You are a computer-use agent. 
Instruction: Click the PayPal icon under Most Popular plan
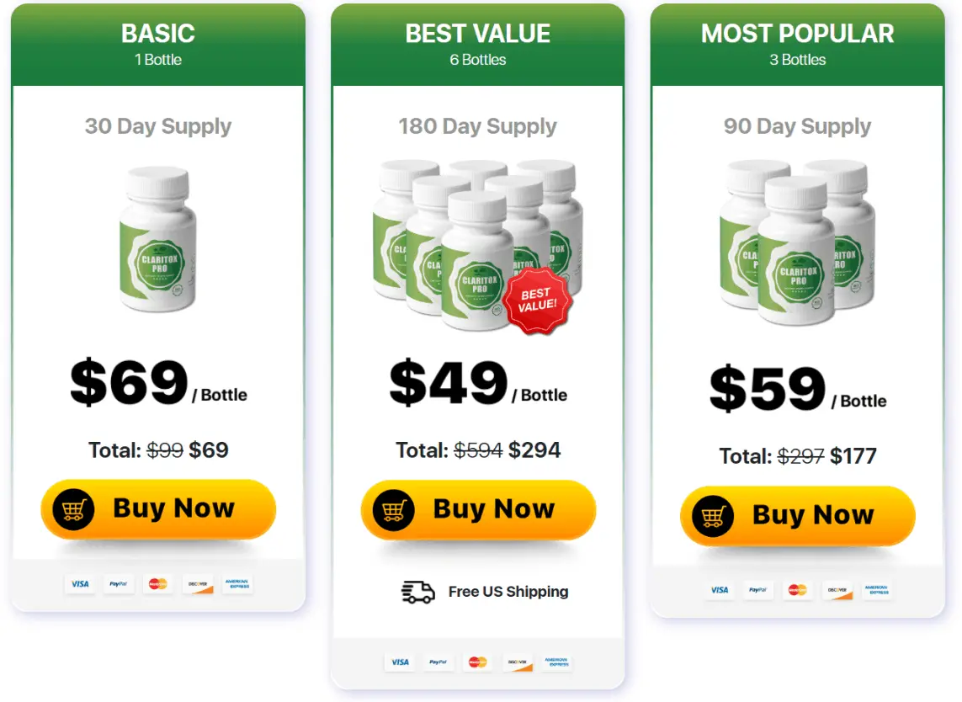click(x=757, y=590)
